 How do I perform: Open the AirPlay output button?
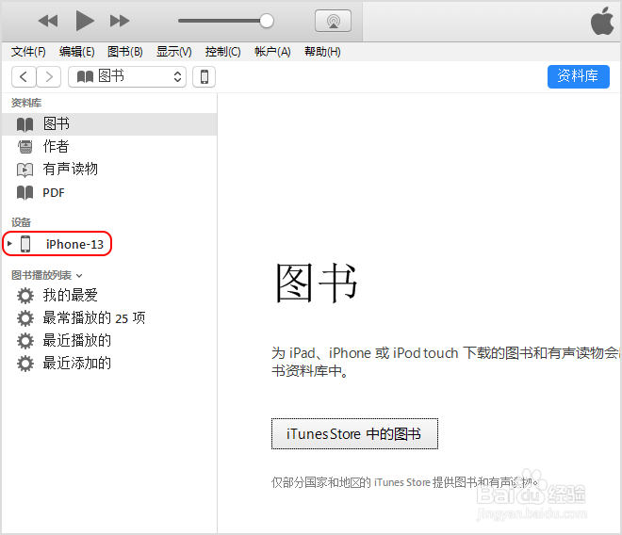pyautogui.click(x=333, y=21)
